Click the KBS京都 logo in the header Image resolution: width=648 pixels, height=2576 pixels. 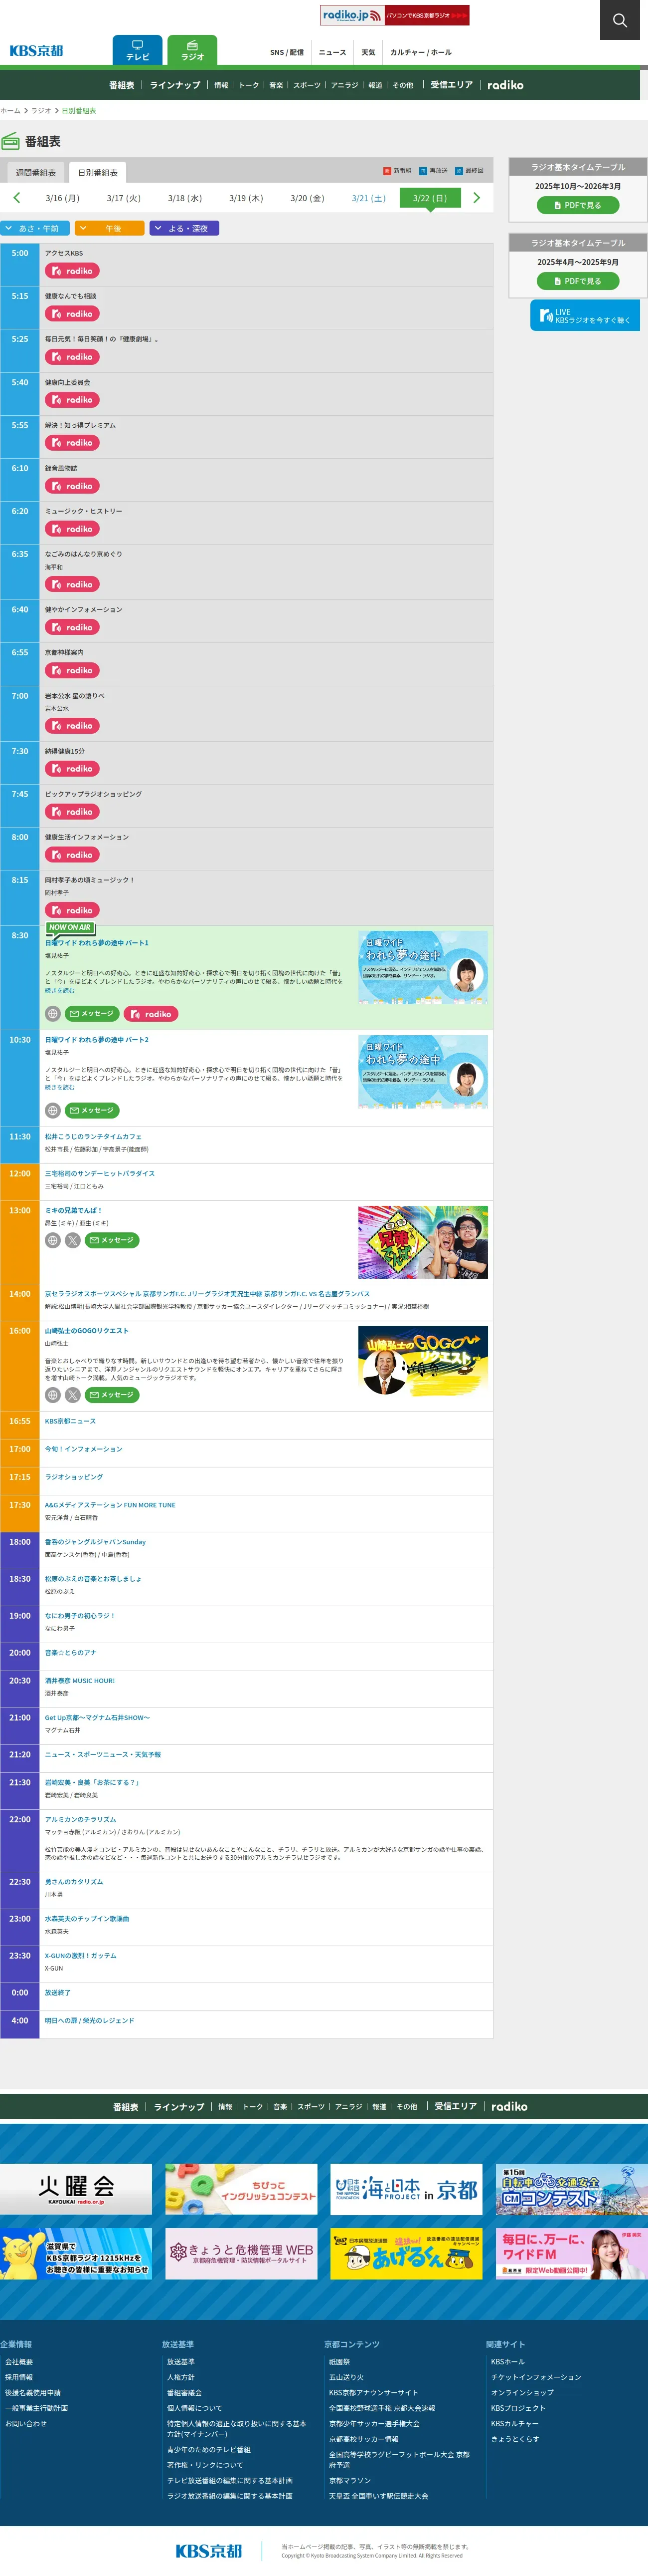pyautogui.click(x=36, y=51)
